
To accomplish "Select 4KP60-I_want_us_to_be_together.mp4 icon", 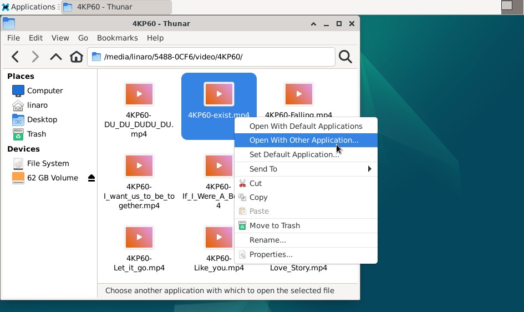I will [139, 165].
